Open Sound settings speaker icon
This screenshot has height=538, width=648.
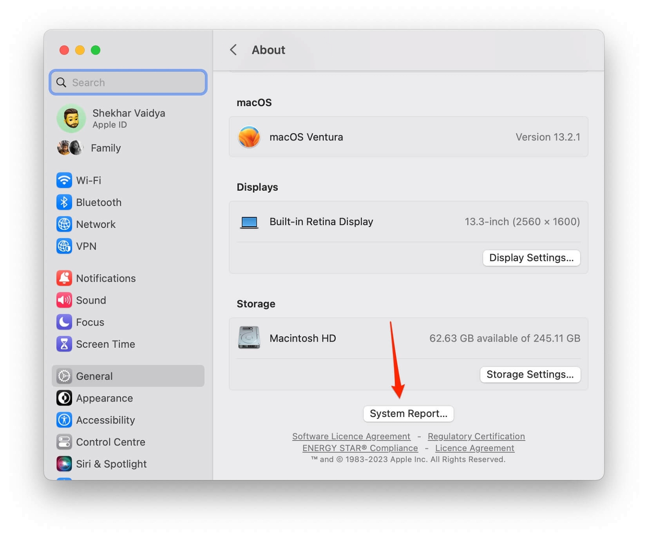click(x=64, y=300)
